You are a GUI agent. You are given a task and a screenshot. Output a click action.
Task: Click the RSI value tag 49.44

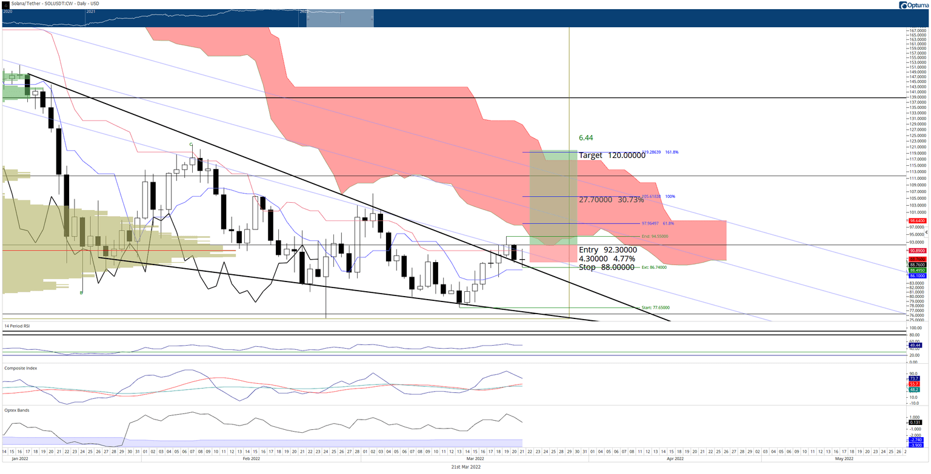coord(915,345)
